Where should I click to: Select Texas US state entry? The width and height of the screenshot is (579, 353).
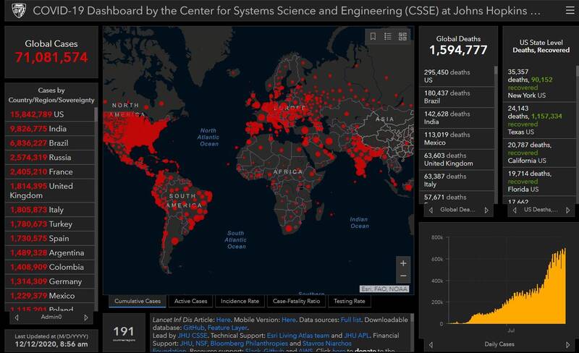(x=539, y=120)
